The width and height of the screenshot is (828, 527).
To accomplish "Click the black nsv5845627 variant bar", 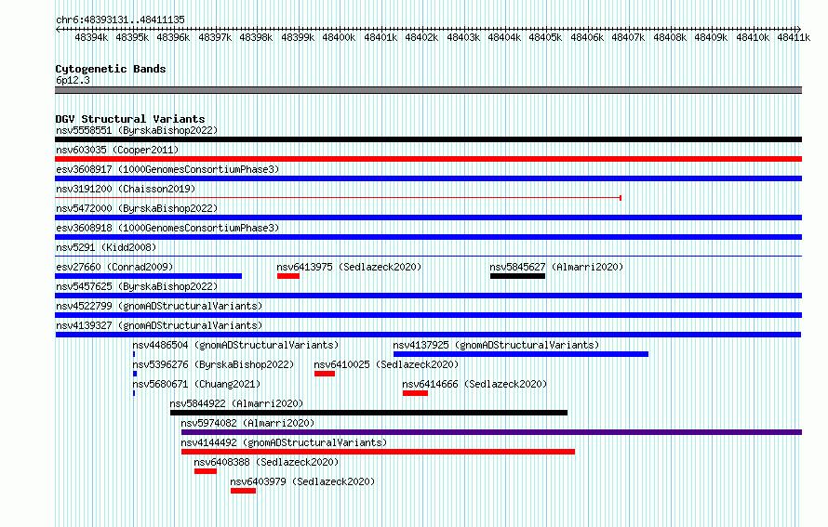I will point(517,276).
